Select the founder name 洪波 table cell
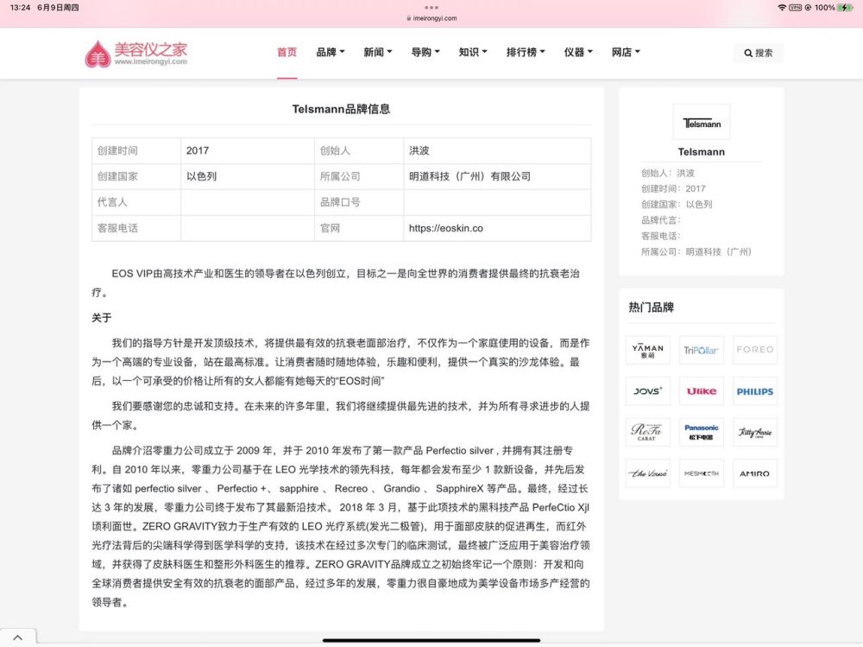863x647 pixels. 497,150
